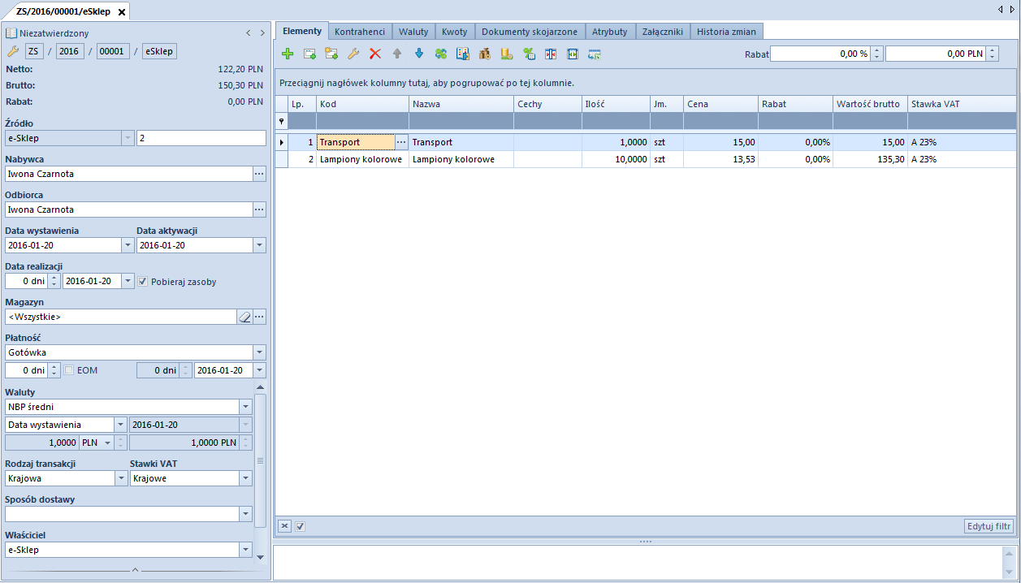Click the gray move-up arrow icon
The image size is (1021, 583).
tap(397, 54)
